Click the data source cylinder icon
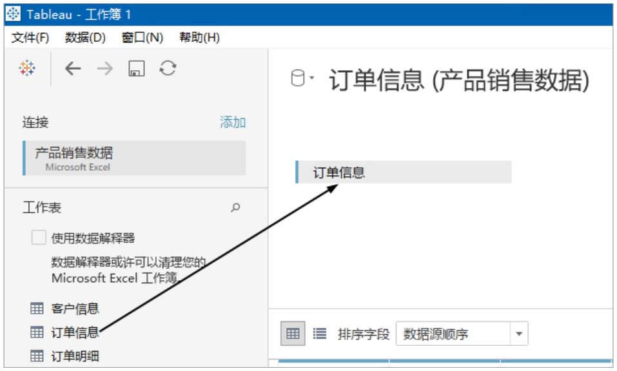 coord(297,78)
